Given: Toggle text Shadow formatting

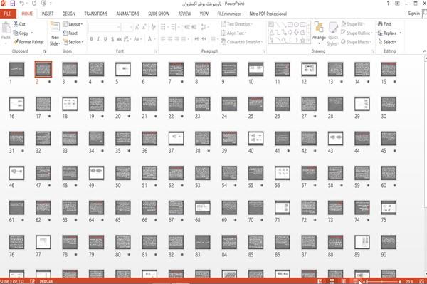Looking at the screenshot, I should point(112,39).
